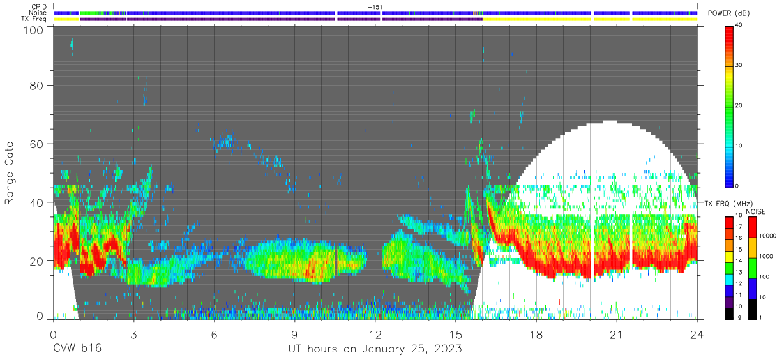Click the 60 tick on the Range Gate axis

tap(36, 144)
